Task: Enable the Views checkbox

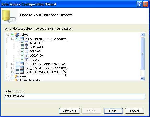Action: (x=12, y=76)
